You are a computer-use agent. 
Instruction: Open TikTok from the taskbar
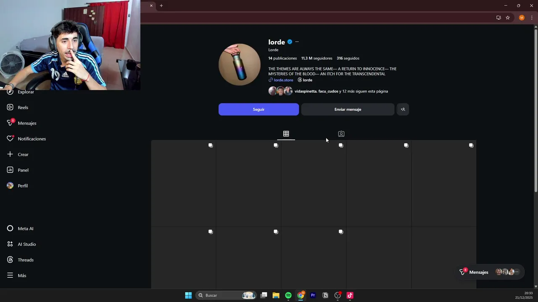tap(350, 295)
